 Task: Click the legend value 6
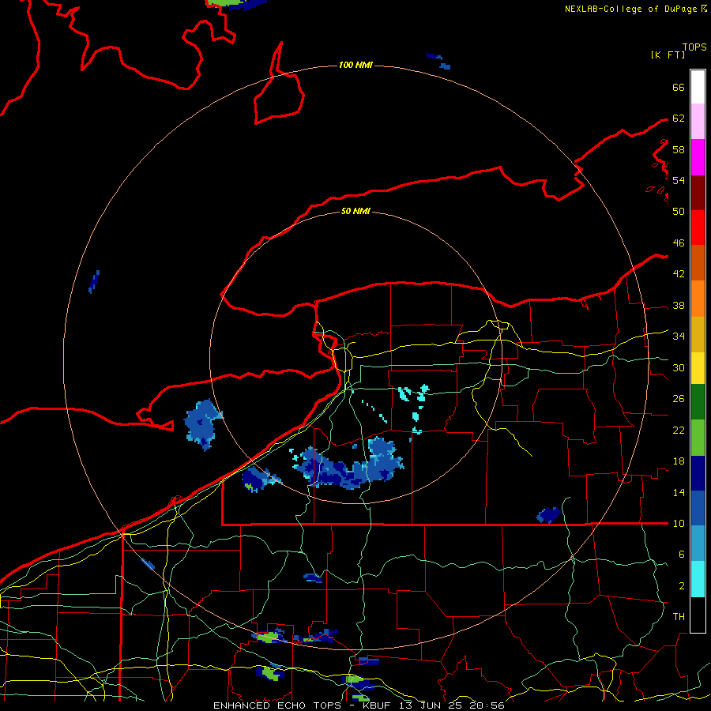[681, 554]
